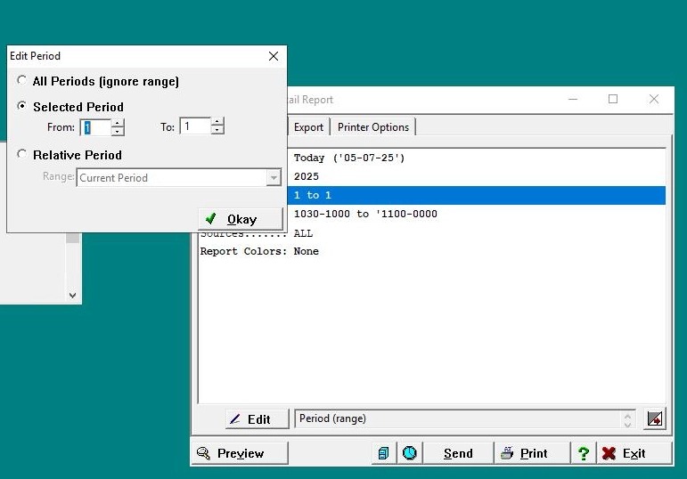Click the copy documents icon button
Image resolution: width=687 pixels, height=479 pixels.
click(383, 453)
